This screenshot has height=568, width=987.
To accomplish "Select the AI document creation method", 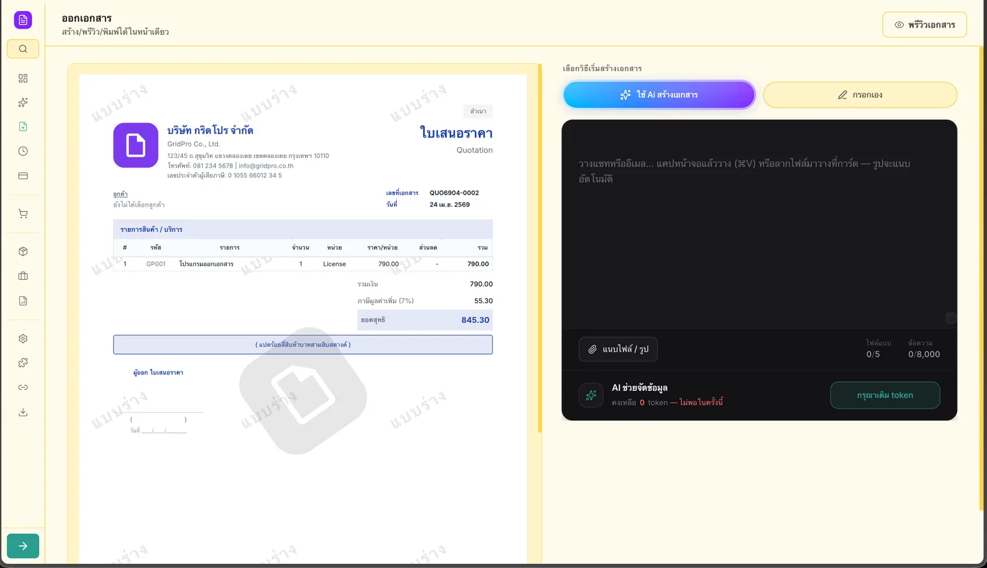I will tap(658, 94).
